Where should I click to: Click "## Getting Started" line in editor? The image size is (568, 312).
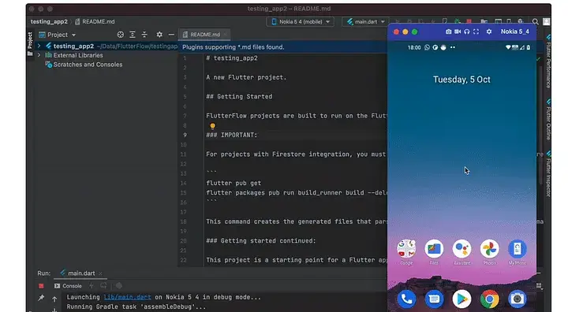click(x=239, y=96)
